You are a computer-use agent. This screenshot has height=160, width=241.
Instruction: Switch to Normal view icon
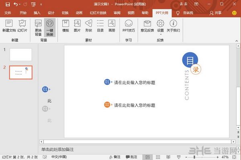147,157
